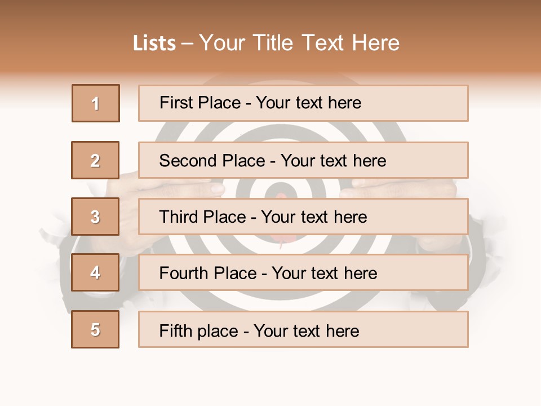Select the number 4 box
The width and height of the screenshot is (541, 406).
coord(95,272)
